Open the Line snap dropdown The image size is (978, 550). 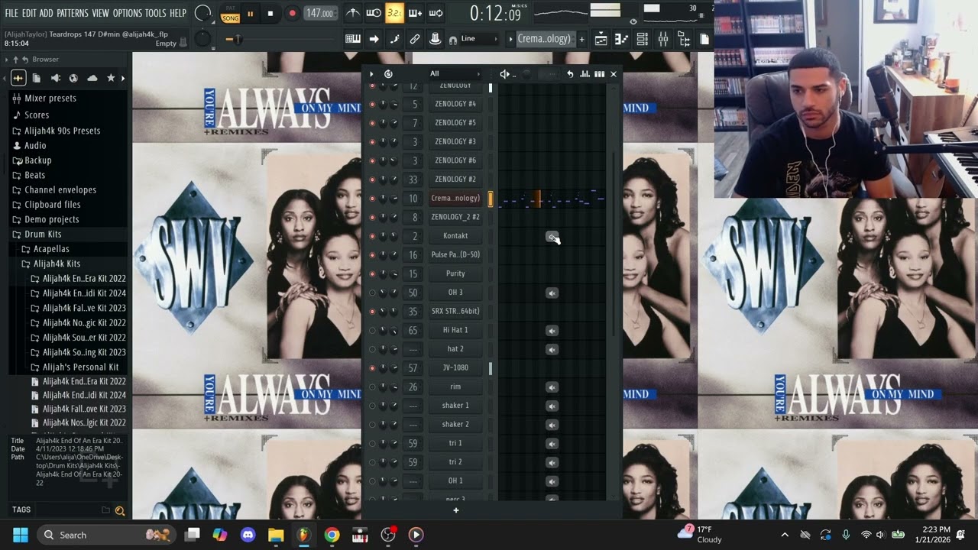[479, 39]
